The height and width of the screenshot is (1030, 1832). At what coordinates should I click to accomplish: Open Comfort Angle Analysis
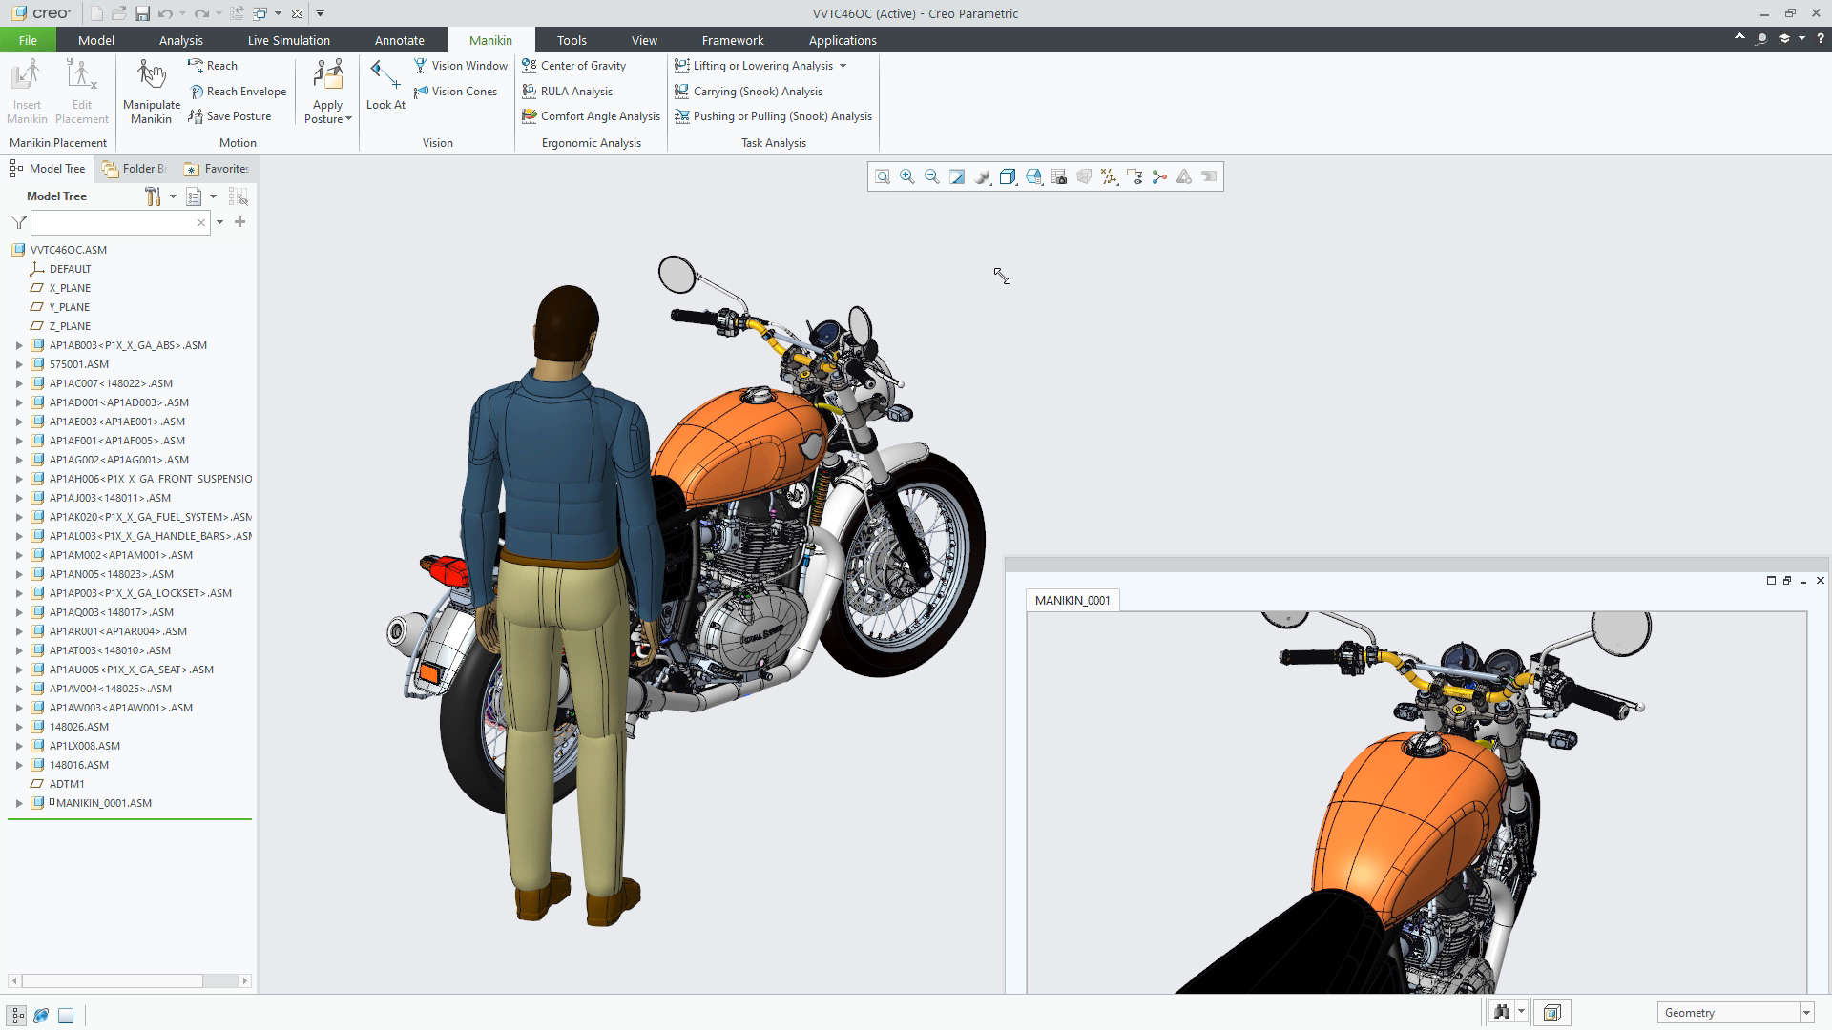(591, 116)
